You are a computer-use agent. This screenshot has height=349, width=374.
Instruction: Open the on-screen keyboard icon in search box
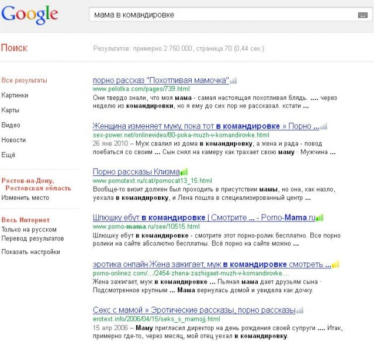point(363,15)
